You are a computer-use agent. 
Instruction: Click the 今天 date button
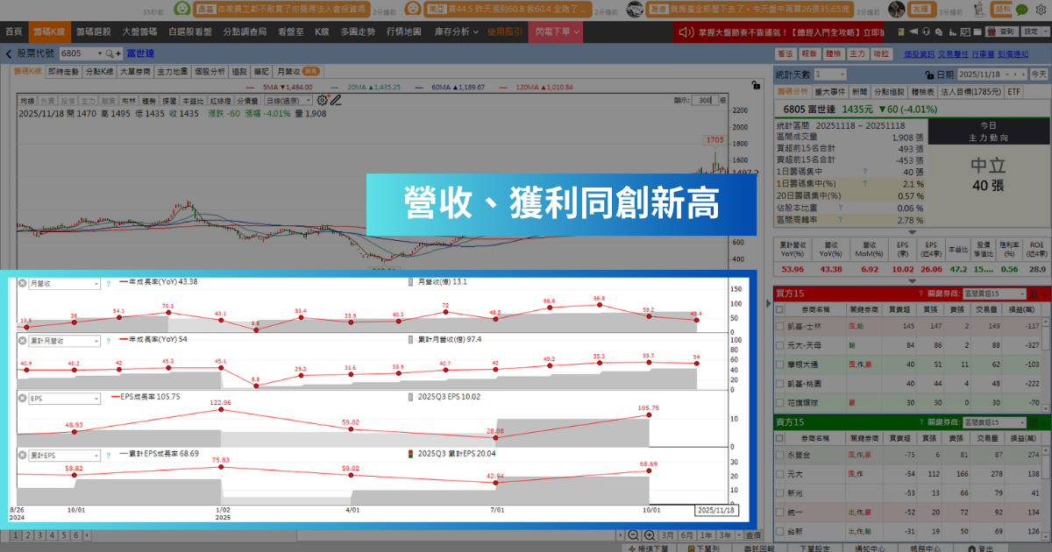click(1040, 75)
